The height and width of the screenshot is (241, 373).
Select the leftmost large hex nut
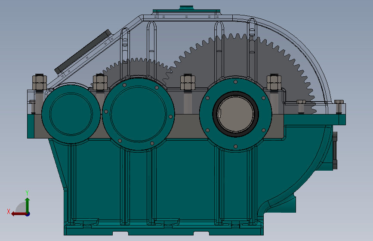click(x=40, y=82)
